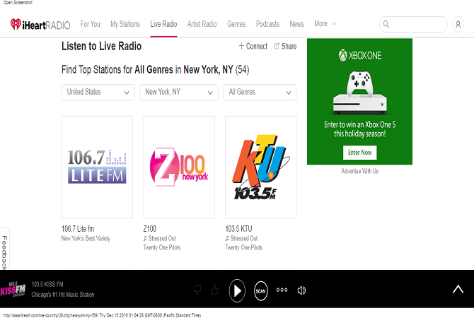Open the Genres tab

pyautogui.click(x=236, y=24)
